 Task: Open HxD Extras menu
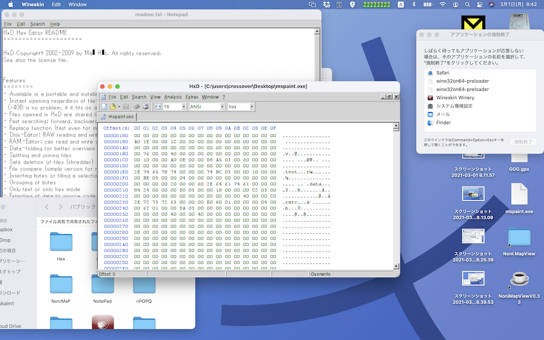(x=191, y=97)
